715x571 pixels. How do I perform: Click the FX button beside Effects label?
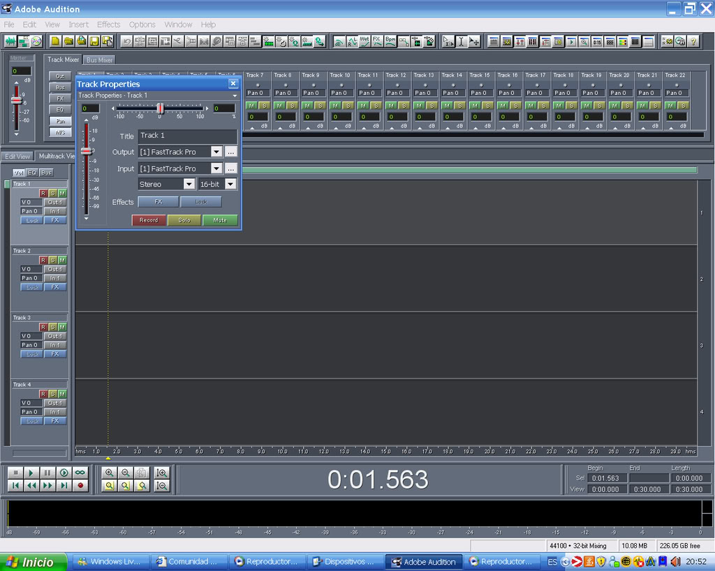(158, 201)
